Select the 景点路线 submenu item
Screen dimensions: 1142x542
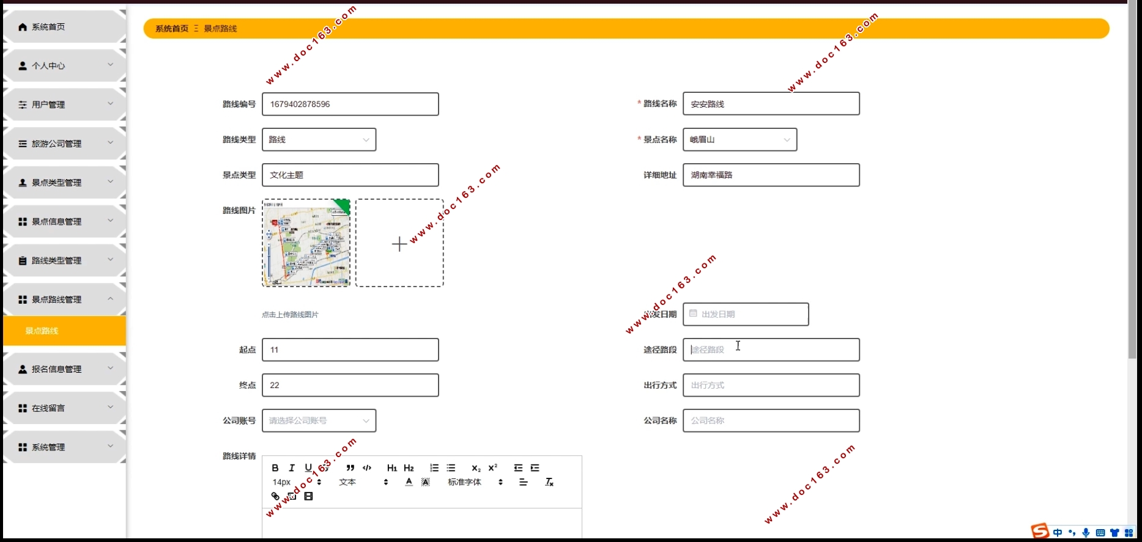click(64, 331)
